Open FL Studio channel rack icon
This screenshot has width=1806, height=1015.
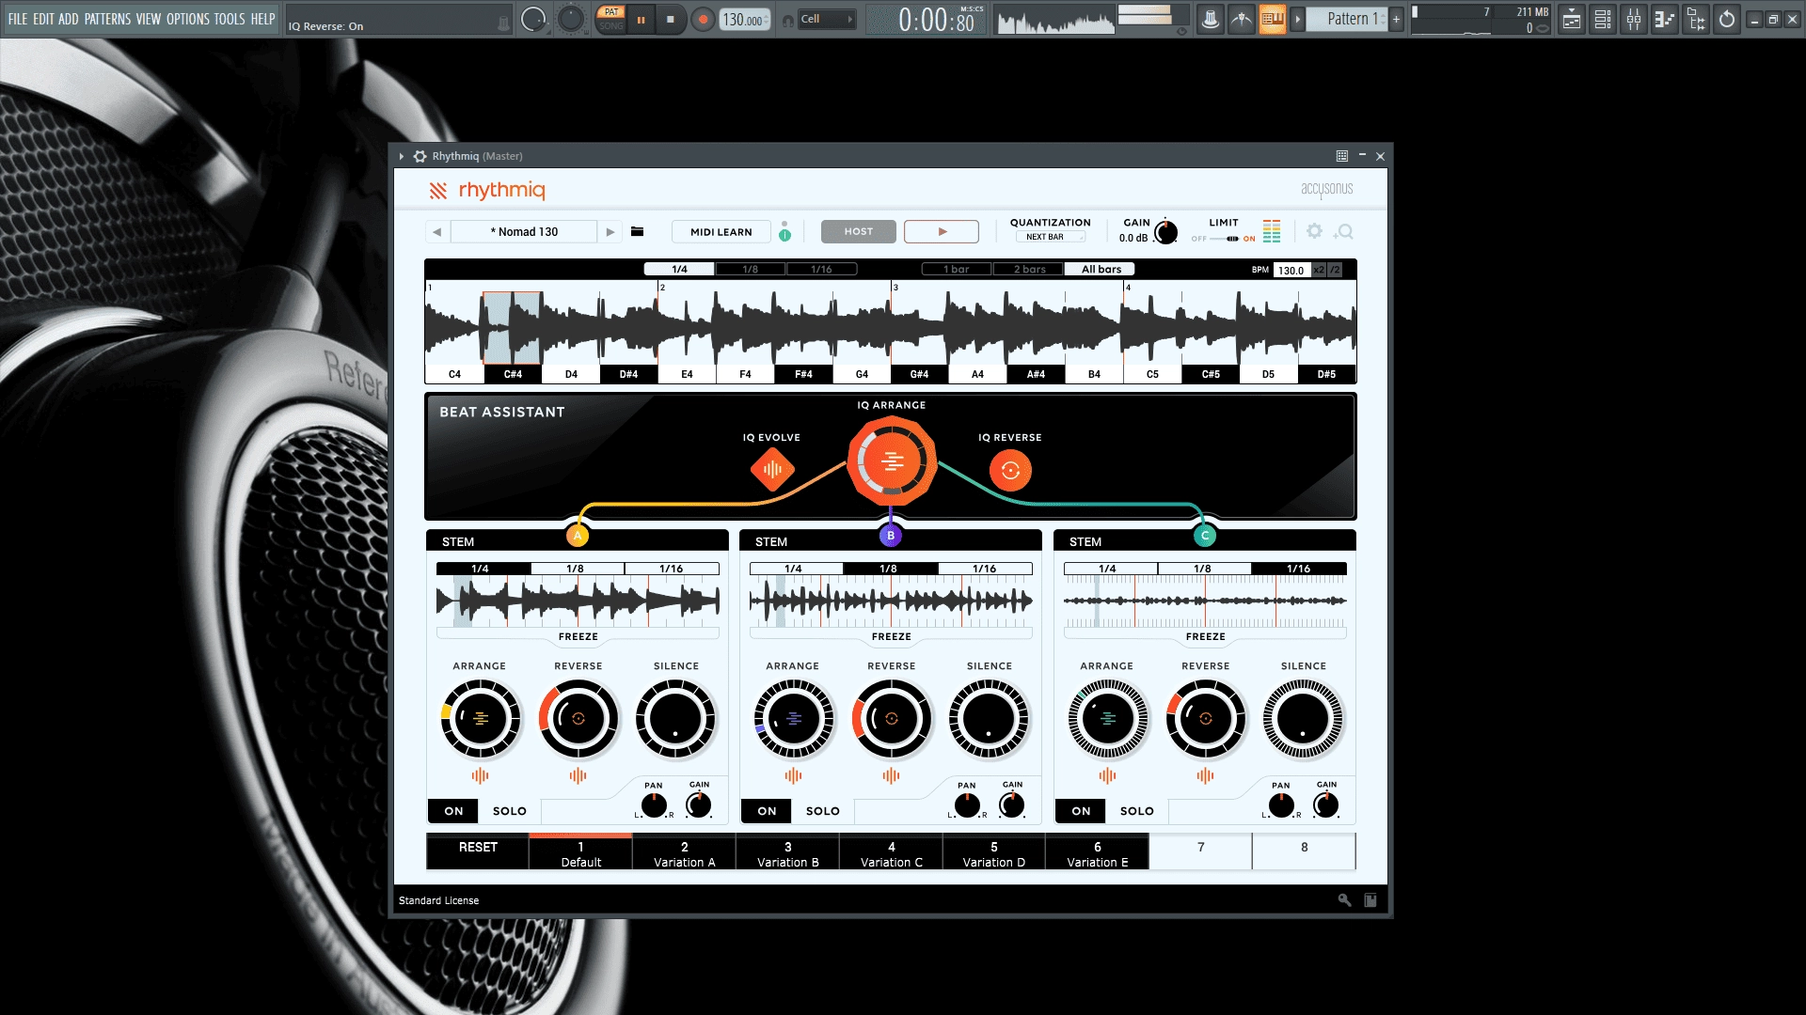pos(1603,19)
